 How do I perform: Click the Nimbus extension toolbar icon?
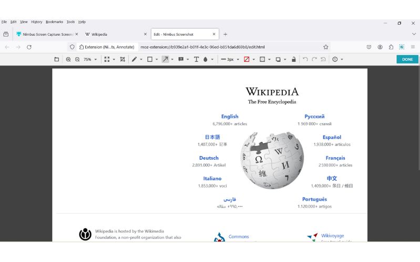click(402, 47)
